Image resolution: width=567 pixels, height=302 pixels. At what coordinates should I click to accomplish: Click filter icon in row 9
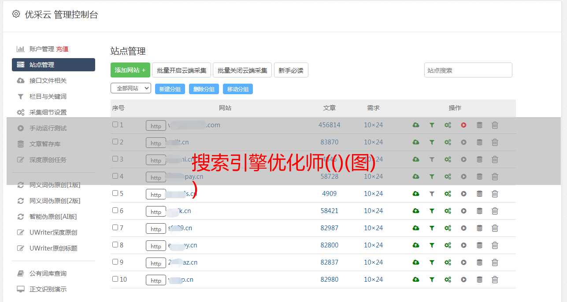pos(432,262)
